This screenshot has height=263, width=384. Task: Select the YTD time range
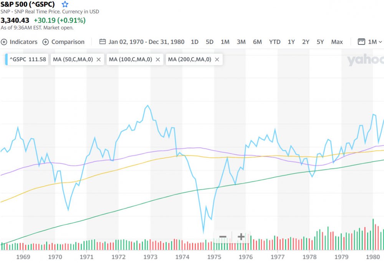click(275, 42)
